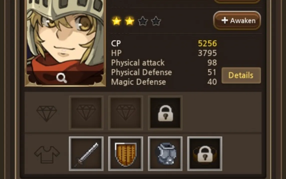Click the yellow CP value 5256
Viewport: 286px width, 179px height.
pyautogui.click(x=207, y=43)
